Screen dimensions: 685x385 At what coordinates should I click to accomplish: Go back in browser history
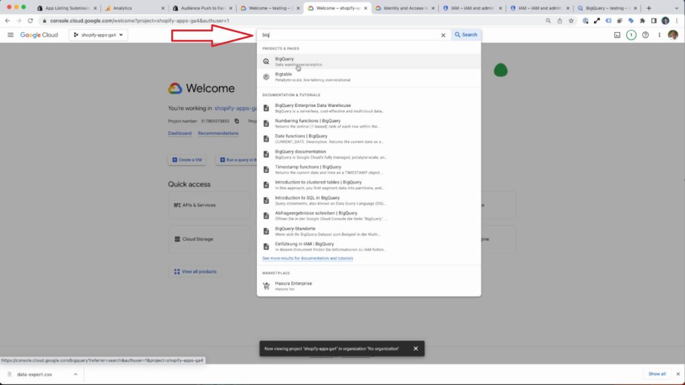point(7,21)
